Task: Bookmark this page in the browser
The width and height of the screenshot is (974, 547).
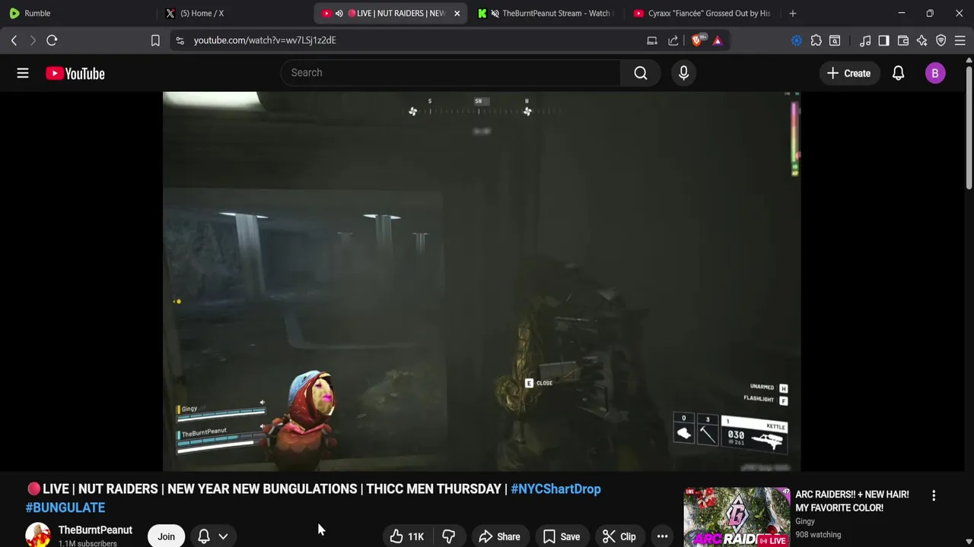Action: [155, 40]
